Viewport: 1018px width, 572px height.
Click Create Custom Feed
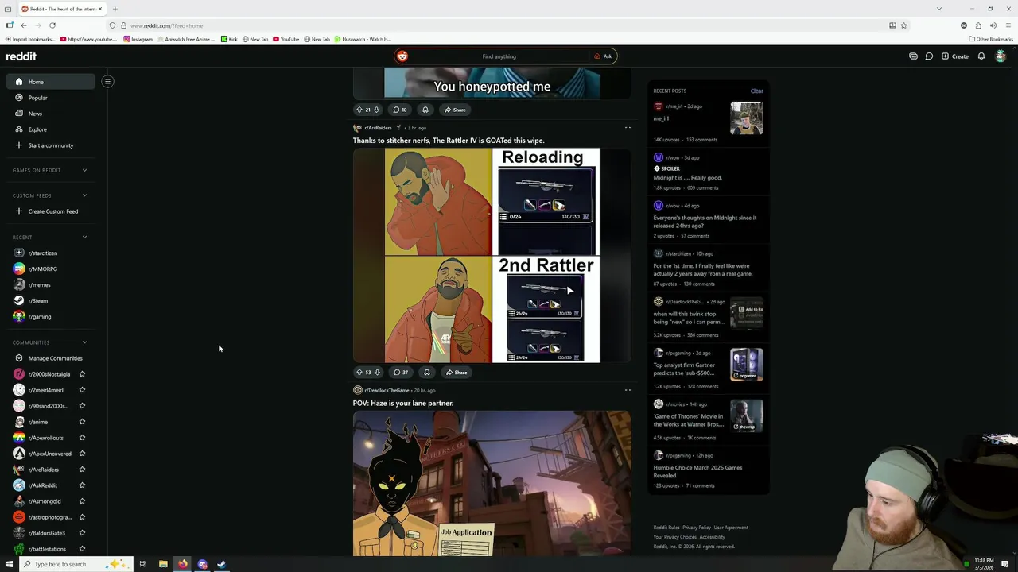tap(51, 211)
